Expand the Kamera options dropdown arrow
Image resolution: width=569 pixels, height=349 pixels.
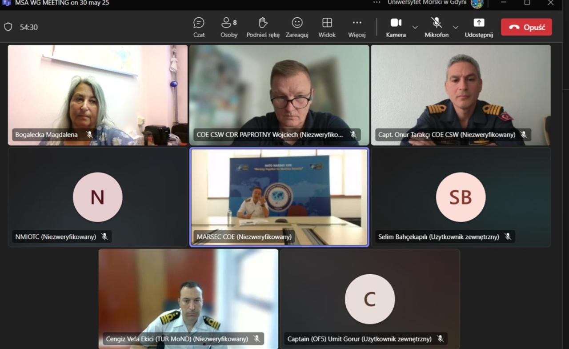point(415,27)
